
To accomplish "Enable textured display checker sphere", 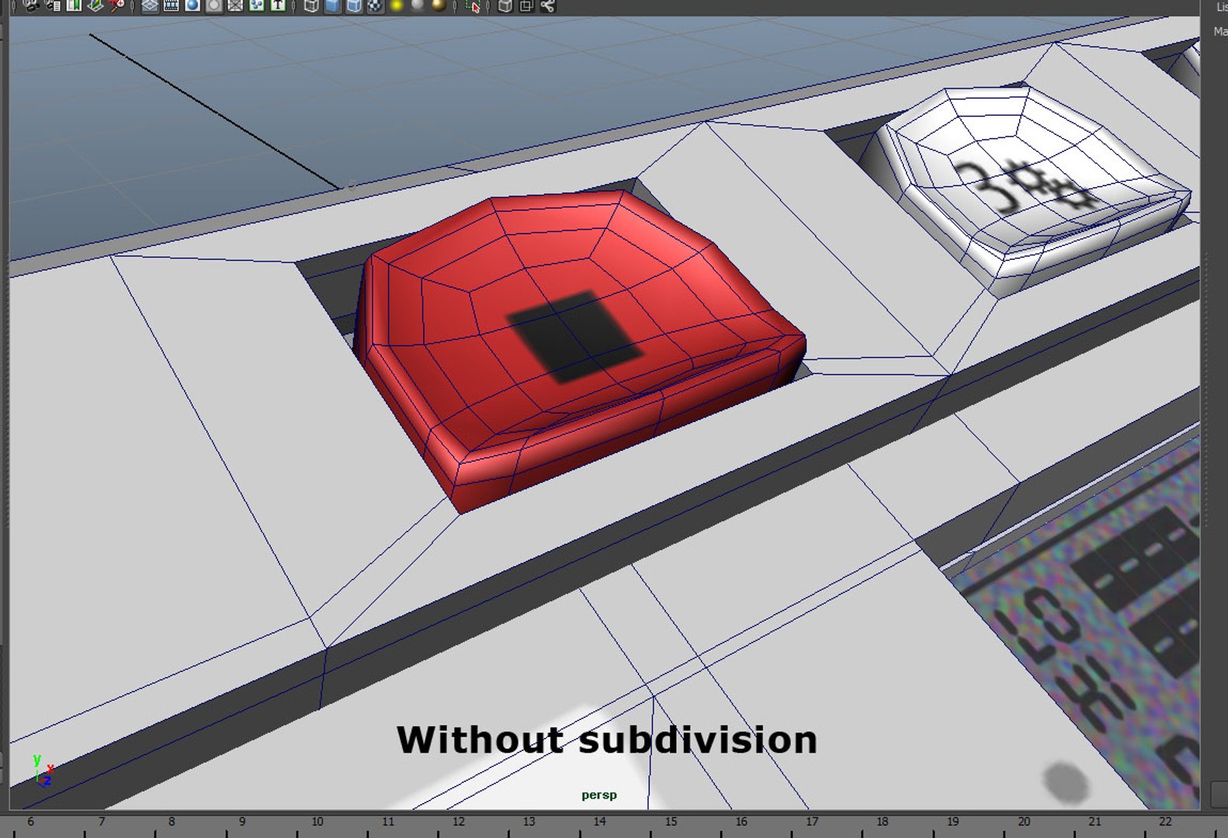I will 375,5.
